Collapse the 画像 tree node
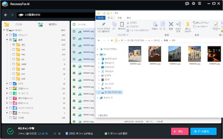The image size is (223, 139). tap(7, 40)
